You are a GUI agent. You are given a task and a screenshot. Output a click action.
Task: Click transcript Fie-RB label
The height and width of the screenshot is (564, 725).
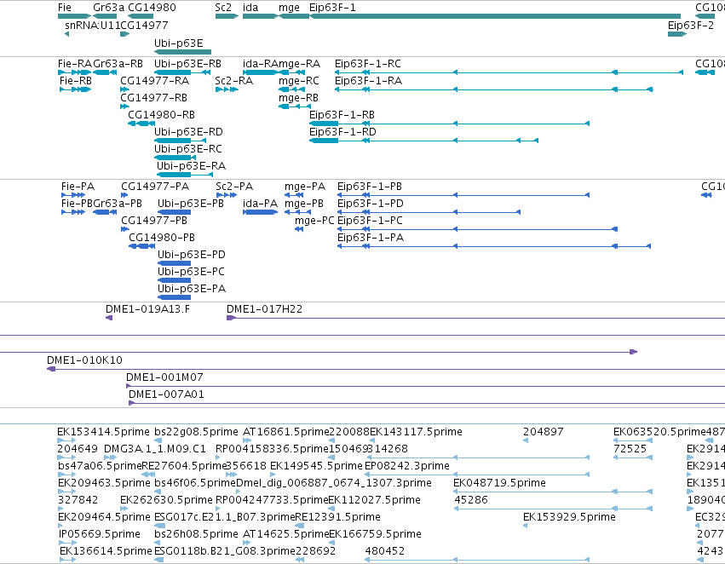[x=76, y=80]
